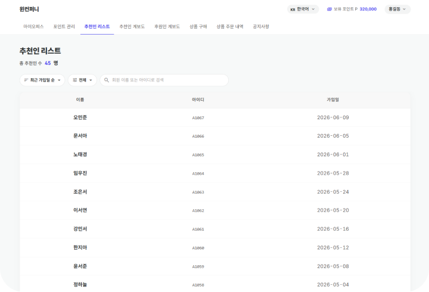Click the magnifier search icon
429x292 pixels.
point(107,80)
